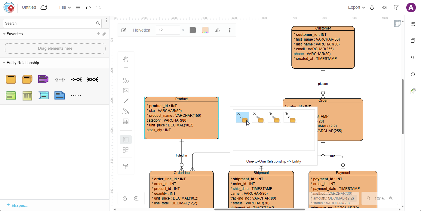Screen dimensions: 421x211
Task: Open the format settings sliders panel icon
Action: 413,24
